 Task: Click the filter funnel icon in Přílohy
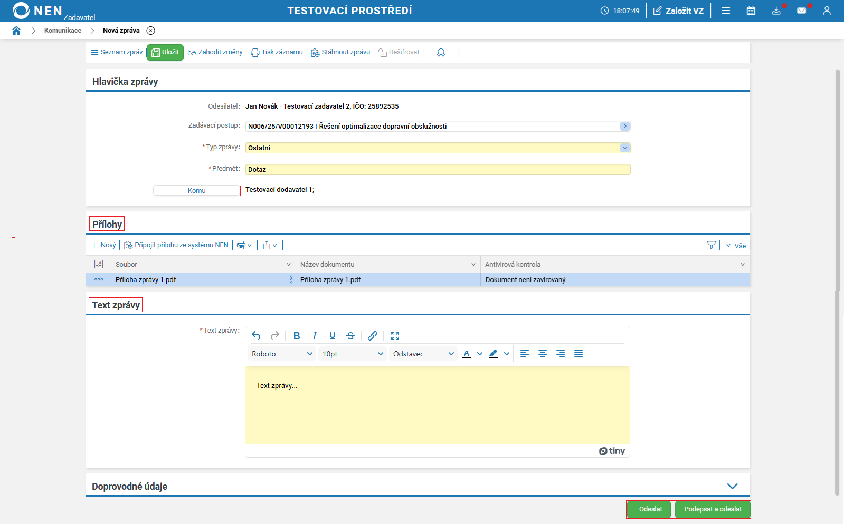[x=711, y=245]
